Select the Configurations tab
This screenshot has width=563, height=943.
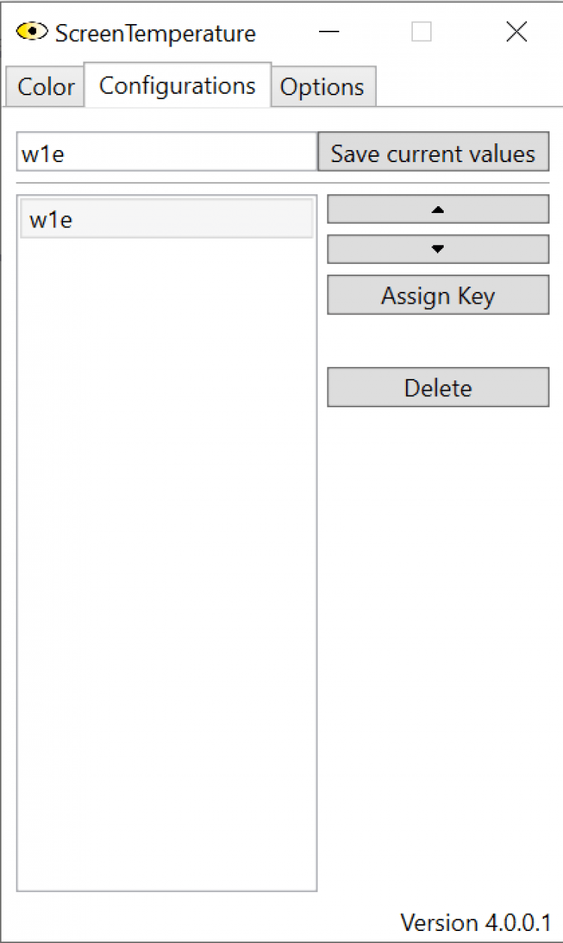click(x=177, y=86)
